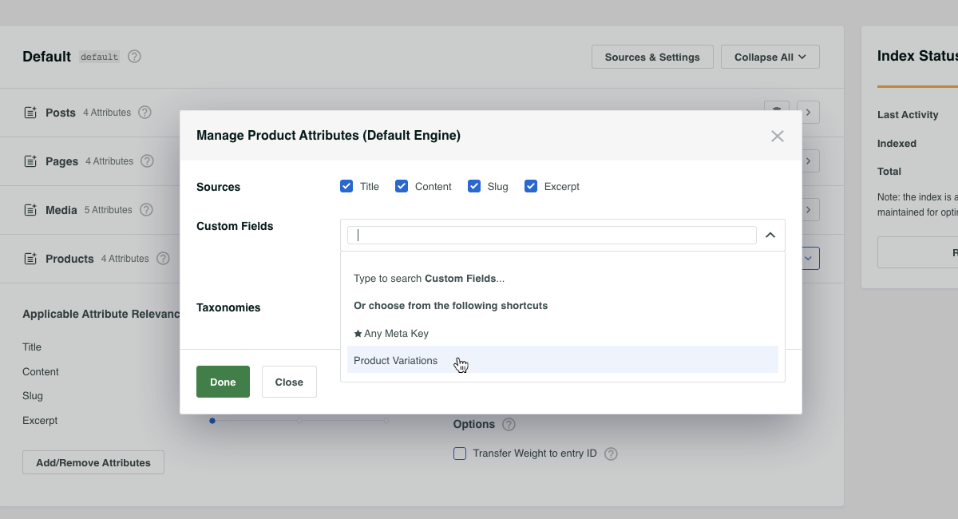The image size is (958, 519).
Task: Click the Excerpt relevance slider handle
Action: coord(212,420)
